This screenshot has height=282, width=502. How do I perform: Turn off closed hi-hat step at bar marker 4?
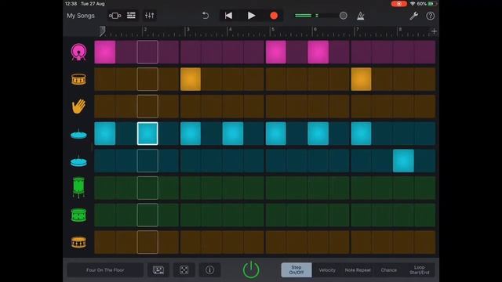click(x=233, y=133)
